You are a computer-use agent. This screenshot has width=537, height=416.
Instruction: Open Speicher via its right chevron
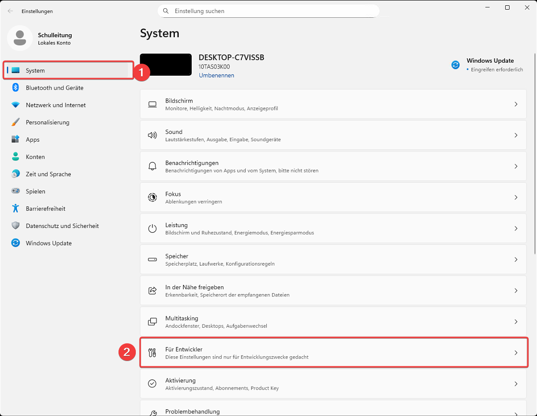click(516, 259)
